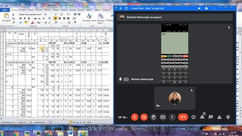Click the present screen button in Meet
The width and height of the screenshot is (242, 136).
point(163,117)
